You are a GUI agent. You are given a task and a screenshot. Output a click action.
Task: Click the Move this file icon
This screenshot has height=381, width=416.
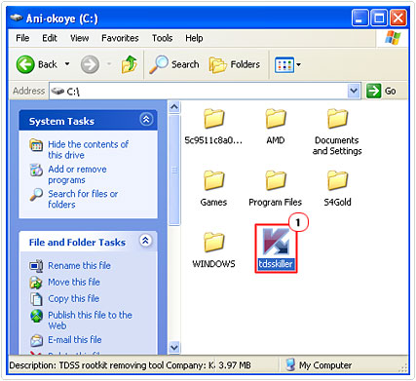36,283
